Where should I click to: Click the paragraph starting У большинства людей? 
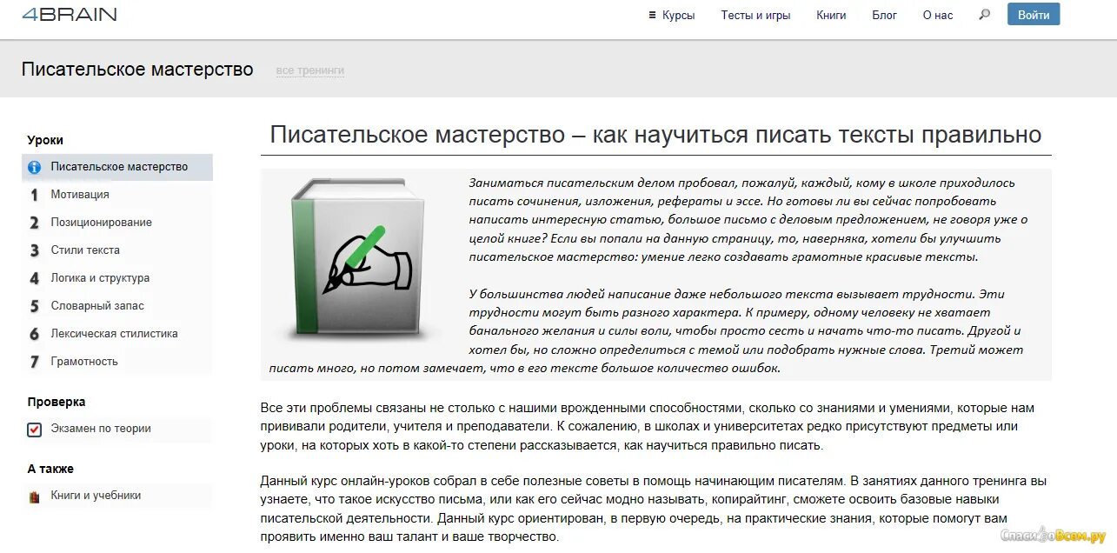point(648,331)
